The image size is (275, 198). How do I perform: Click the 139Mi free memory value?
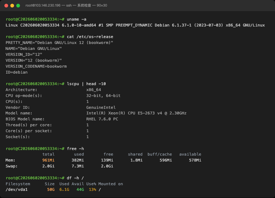[x=107, y=160]
